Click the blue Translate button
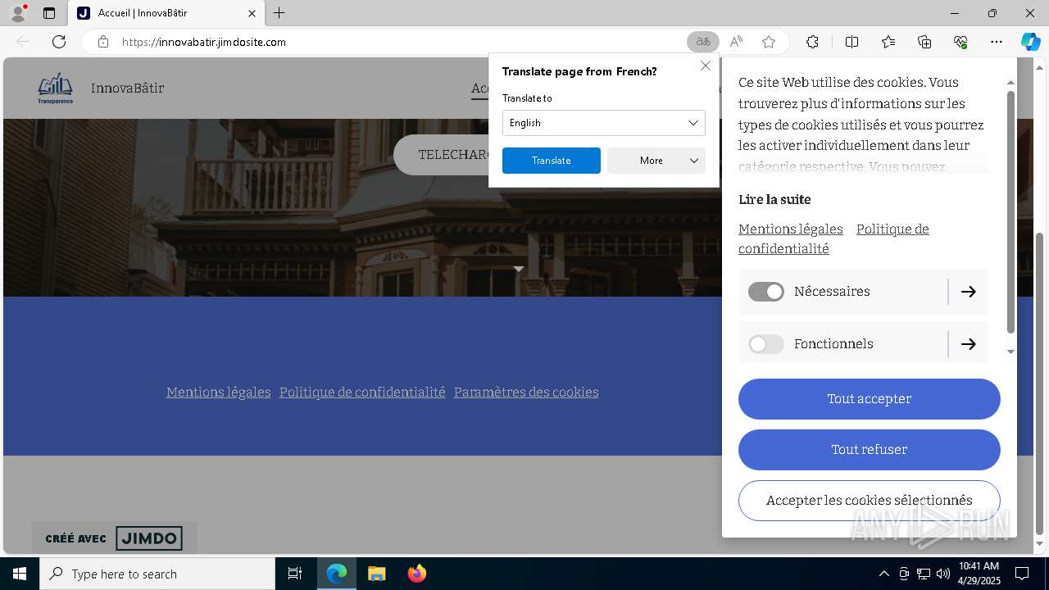Screen dimensions: 1049x590 click(552, 161)
